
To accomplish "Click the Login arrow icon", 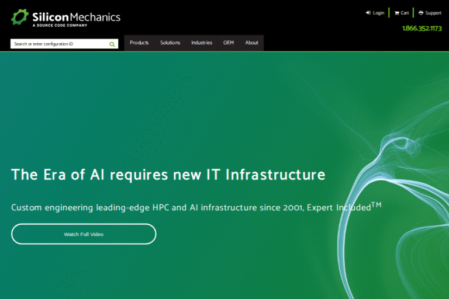I will pyautogui.click(x=368, y=13).
